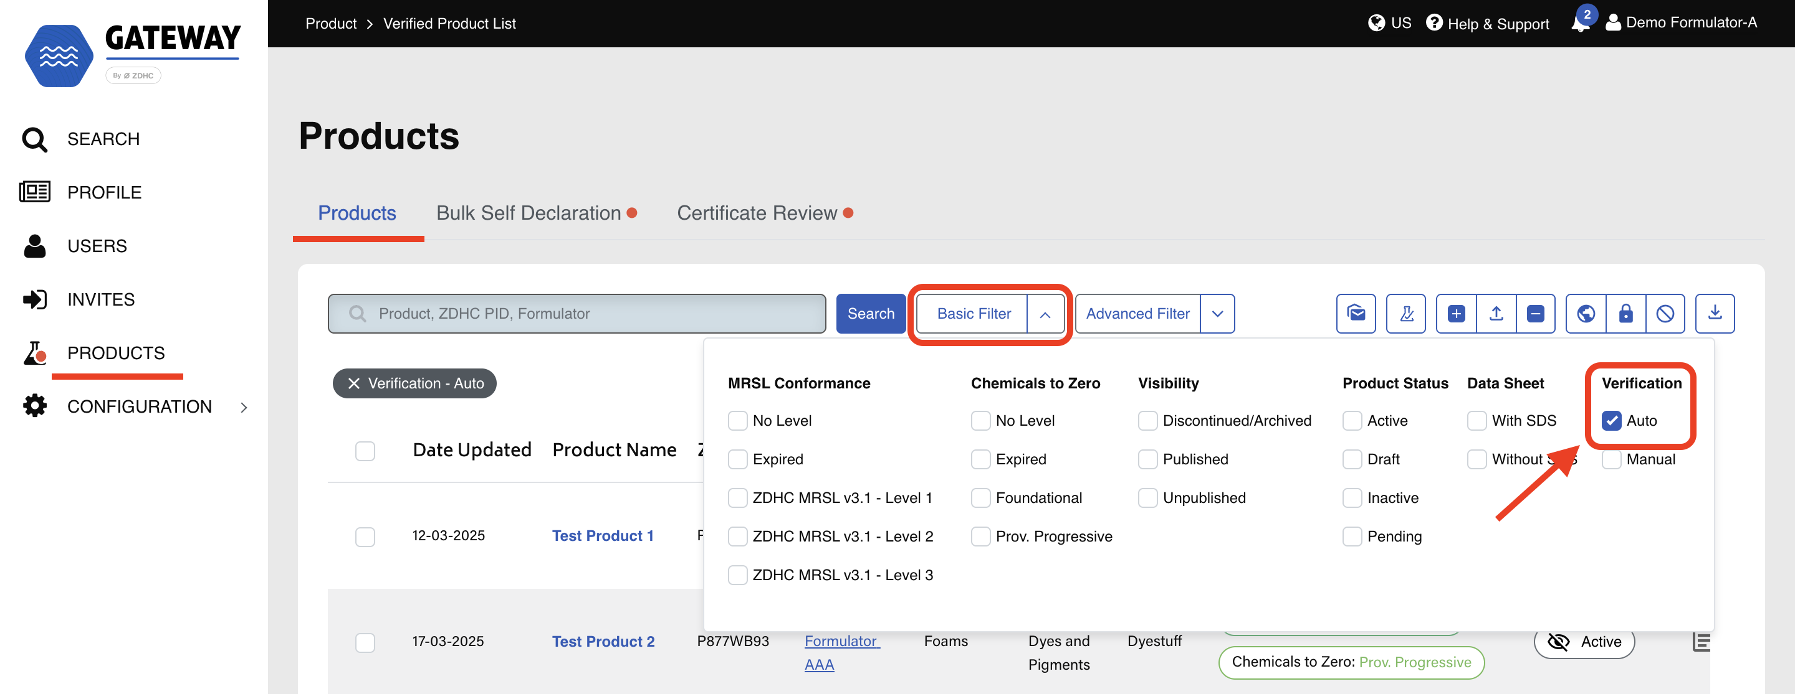1795x694 pixels.
Task: Click the lock toolbar icon
Action: coord(1625,314)
